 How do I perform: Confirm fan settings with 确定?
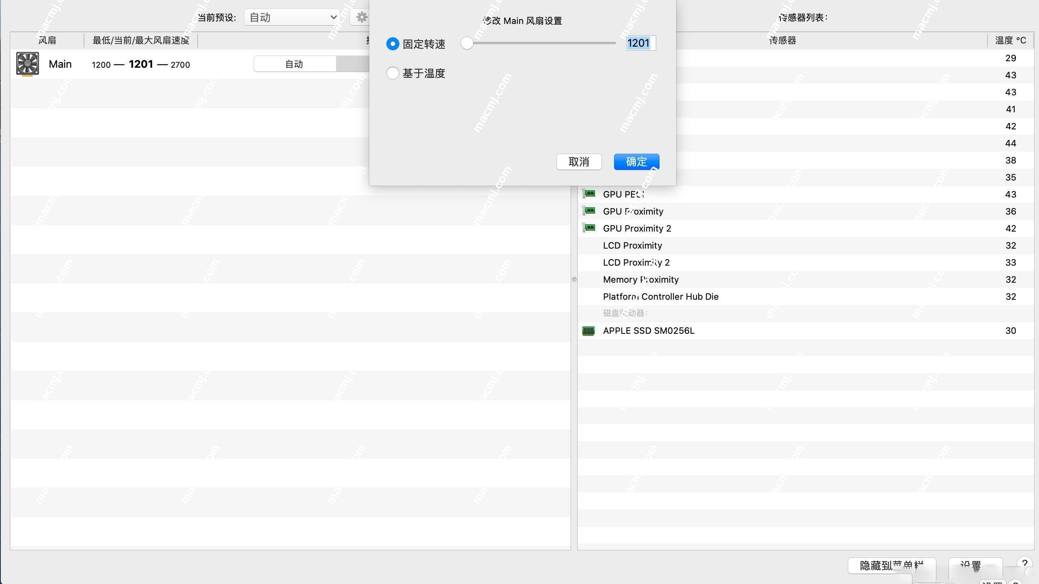click(636, 162)
